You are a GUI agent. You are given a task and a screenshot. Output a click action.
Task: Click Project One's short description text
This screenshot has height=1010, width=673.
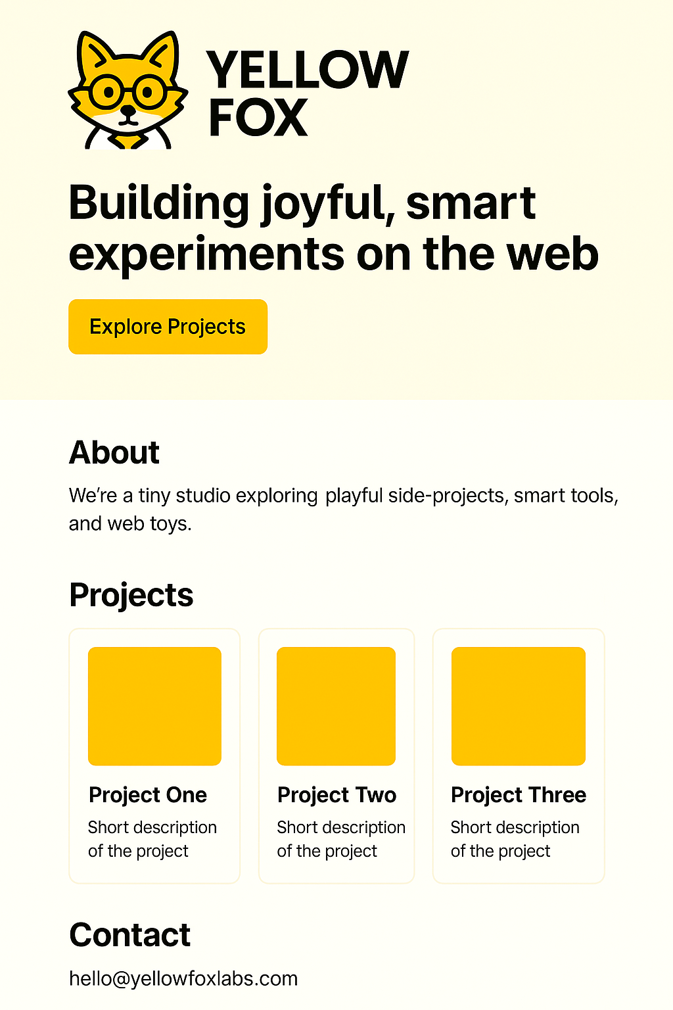click(x=152, y=839)
